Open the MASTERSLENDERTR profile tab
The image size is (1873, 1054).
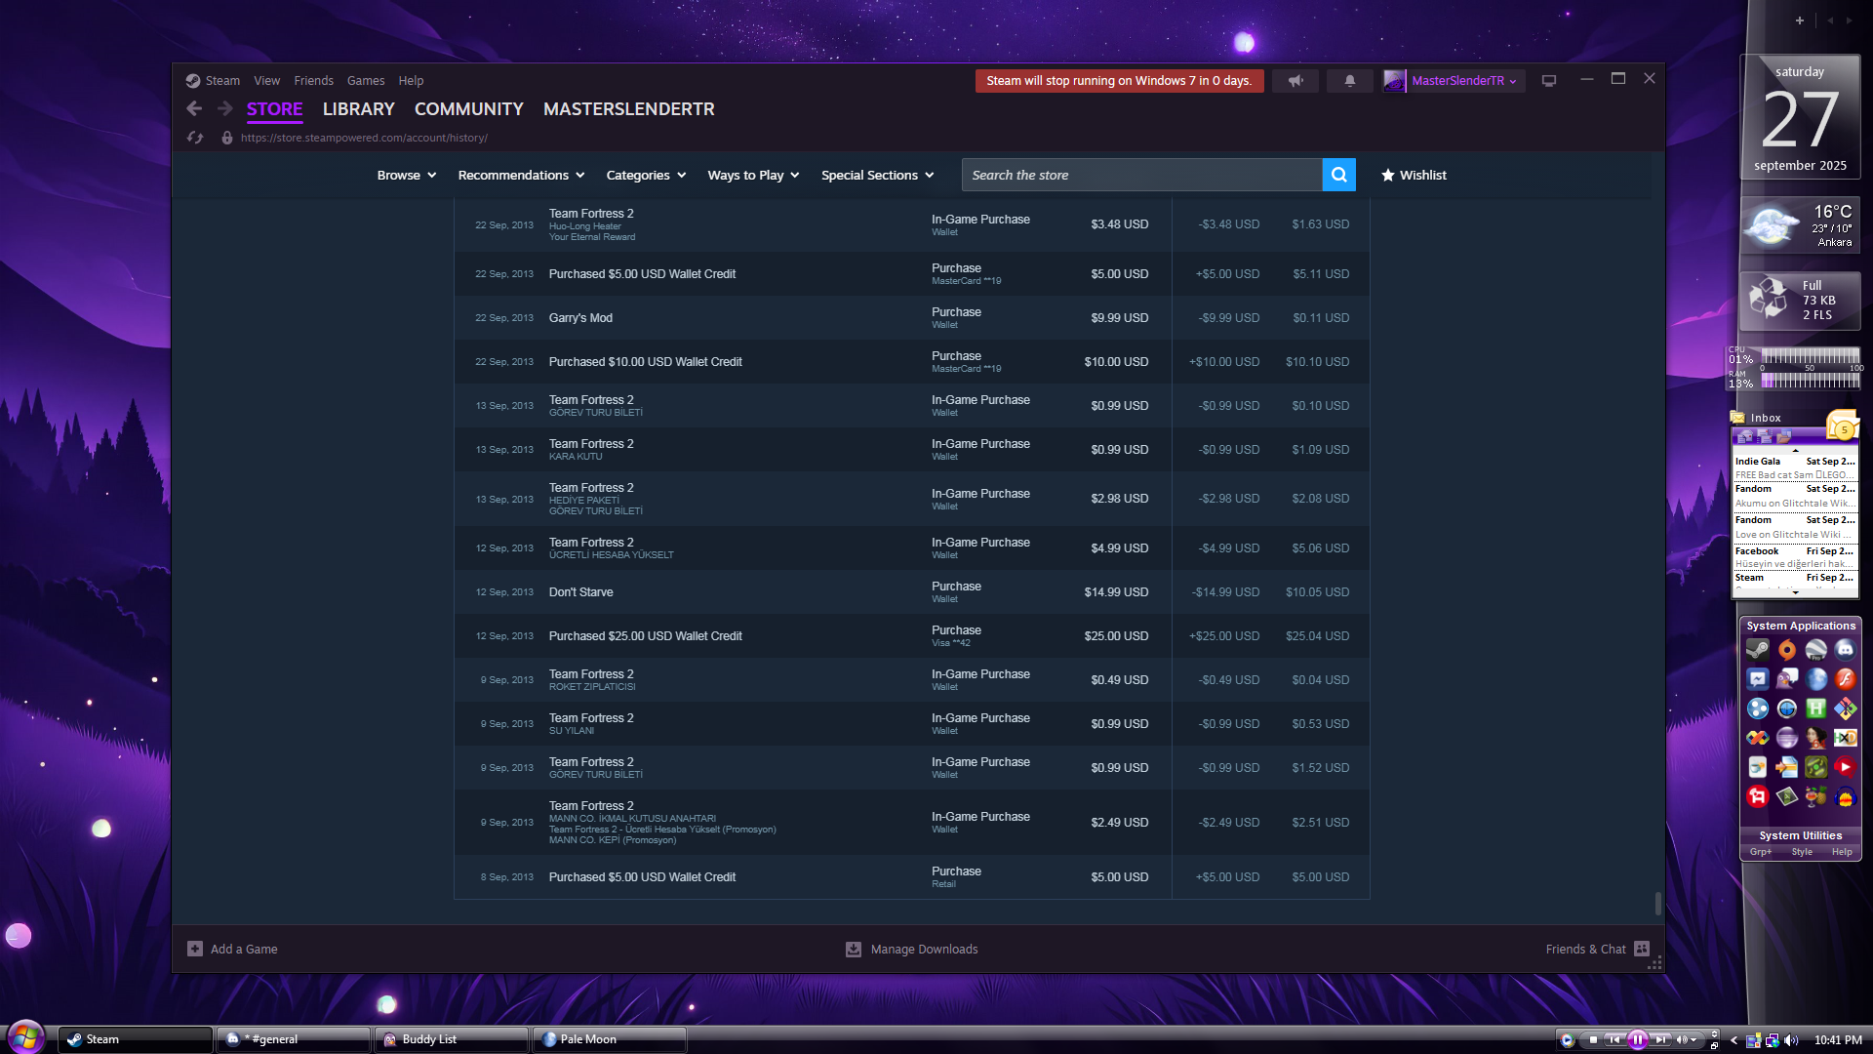tap(629, 109)
